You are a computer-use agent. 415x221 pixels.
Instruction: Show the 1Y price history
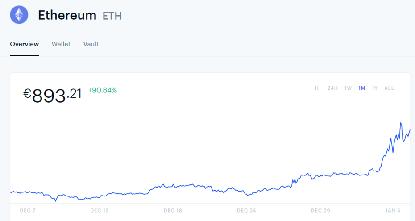(x=375, y=88)
